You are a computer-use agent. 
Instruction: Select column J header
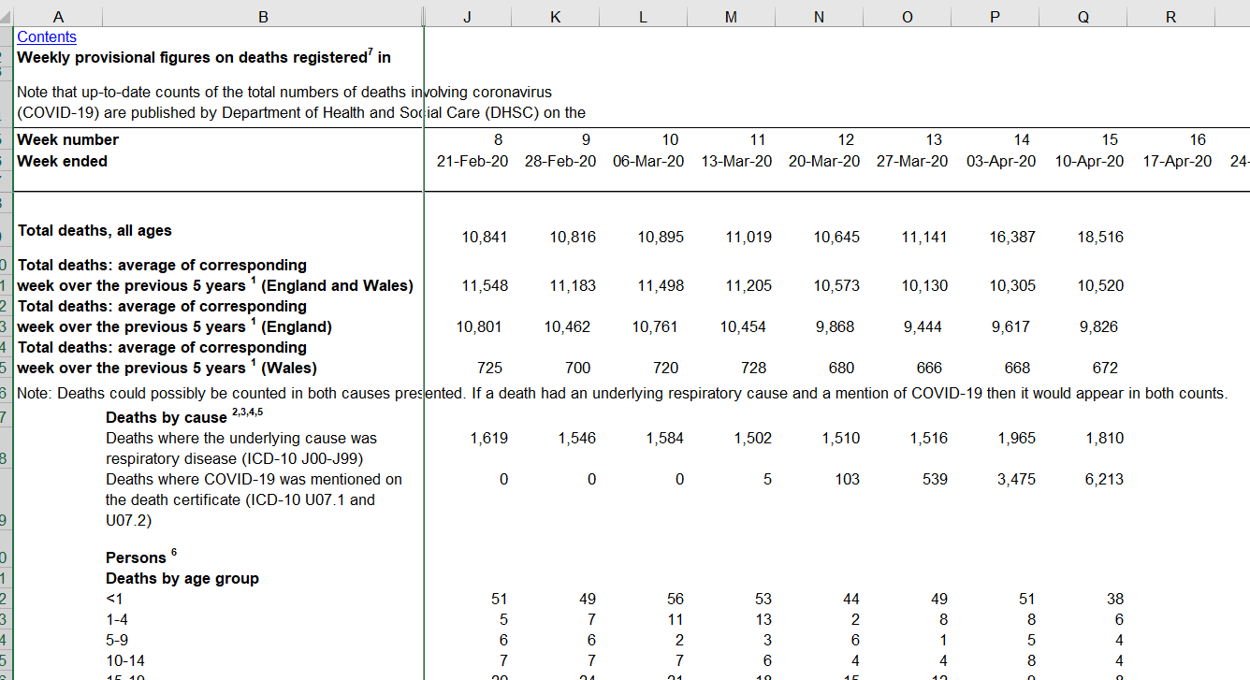coord(467,17)
